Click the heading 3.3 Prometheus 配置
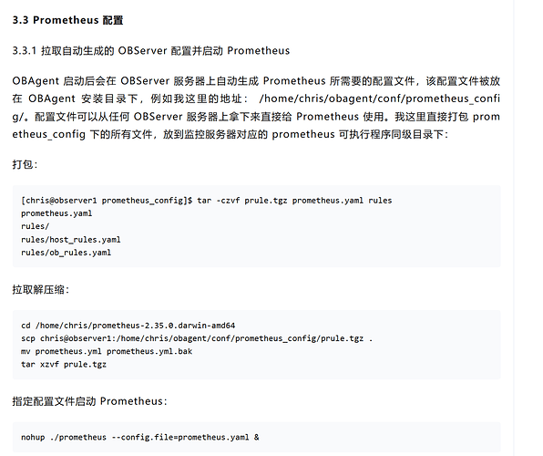Viewport: 543px width, 456px height. click(67, 20)
